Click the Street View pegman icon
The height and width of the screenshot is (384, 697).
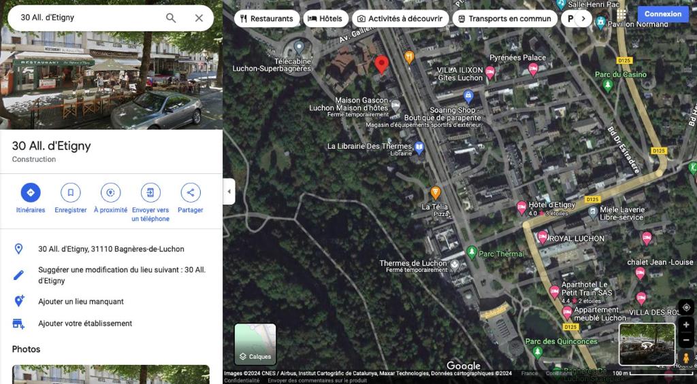(686, 357)
